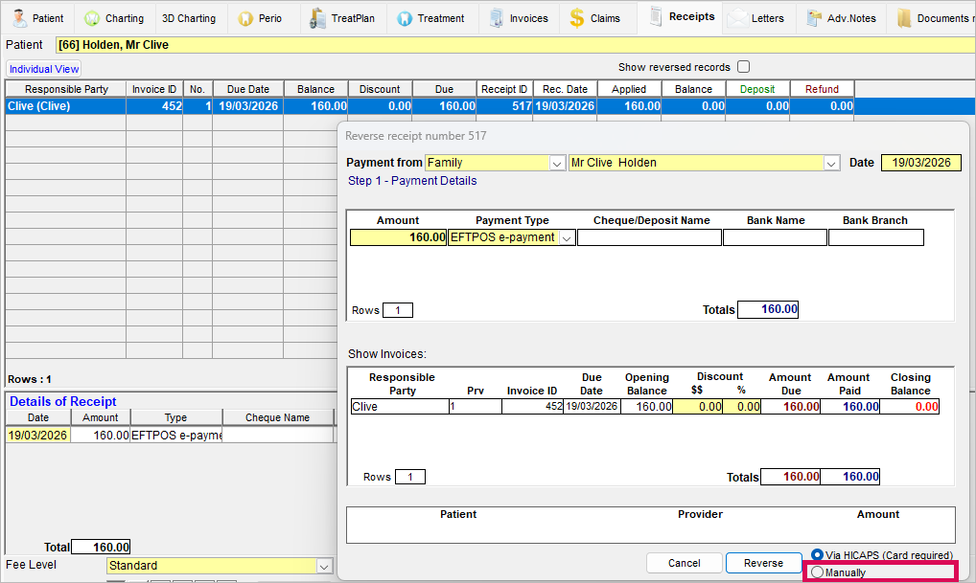
Task: Click the Patient tab person icon
Action: (19, 18)
